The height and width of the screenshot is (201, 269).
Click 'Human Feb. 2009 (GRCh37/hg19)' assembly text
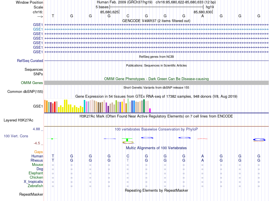pyautogui.click(x=125, y=2)
